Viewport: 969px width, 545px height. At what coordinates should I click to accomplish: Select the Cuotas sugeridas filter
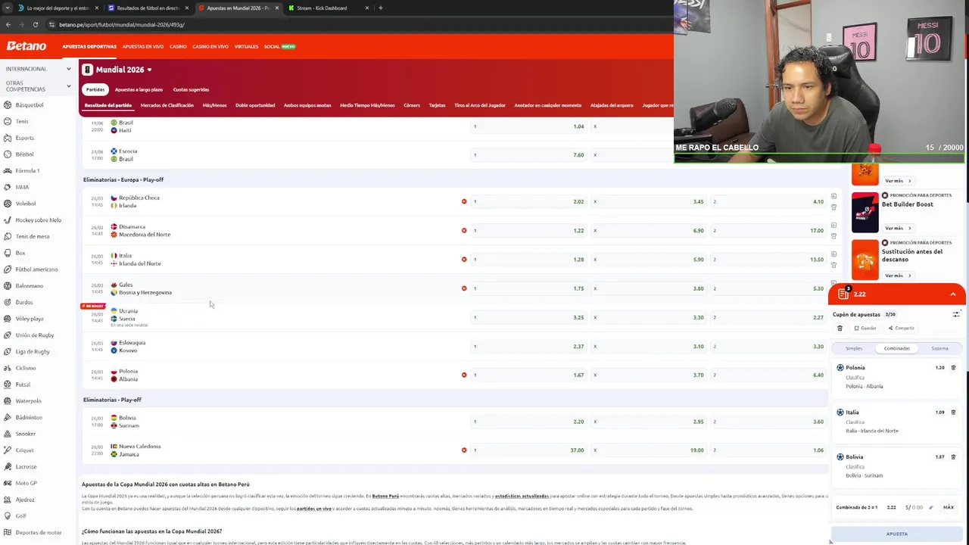(191, 89)
